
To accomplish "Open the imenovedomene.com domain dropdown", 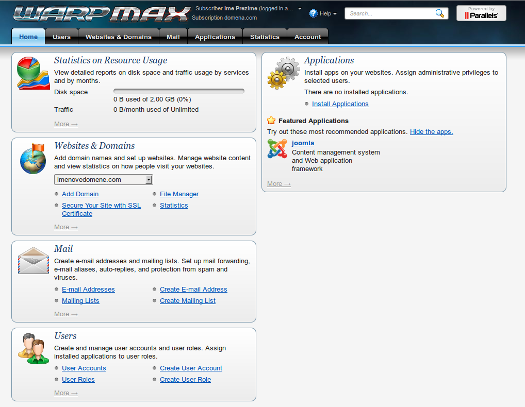I will coord(104,180).
